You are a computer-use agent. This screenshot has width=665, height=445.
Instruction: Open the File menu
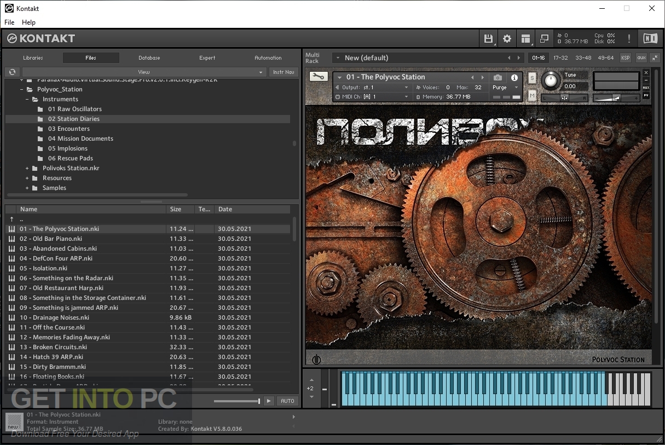9,22
